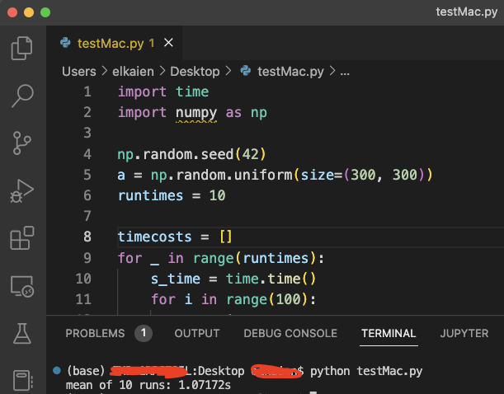504x394 pixels.
Task: Open the Search view in activity bar
Action: tap(21, 96)
